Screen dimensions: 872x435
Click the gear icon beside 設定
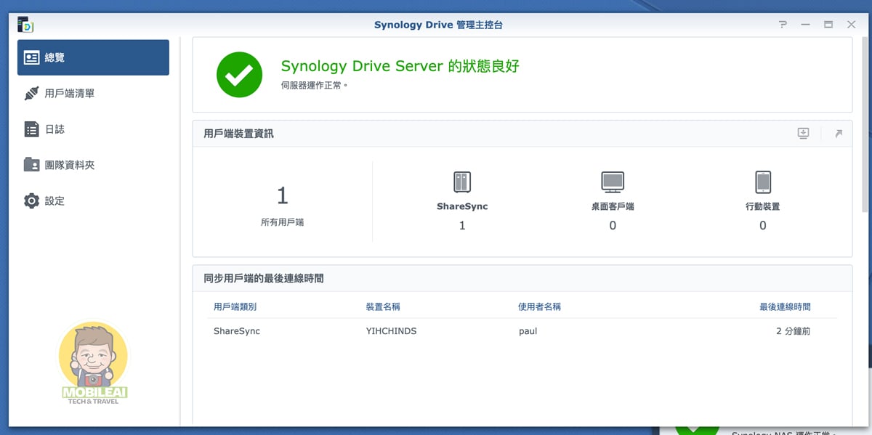[x=31, y=200]
